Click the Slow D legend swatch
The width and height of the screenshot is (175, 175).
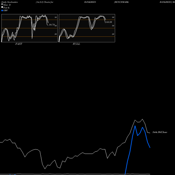point(2,4)
